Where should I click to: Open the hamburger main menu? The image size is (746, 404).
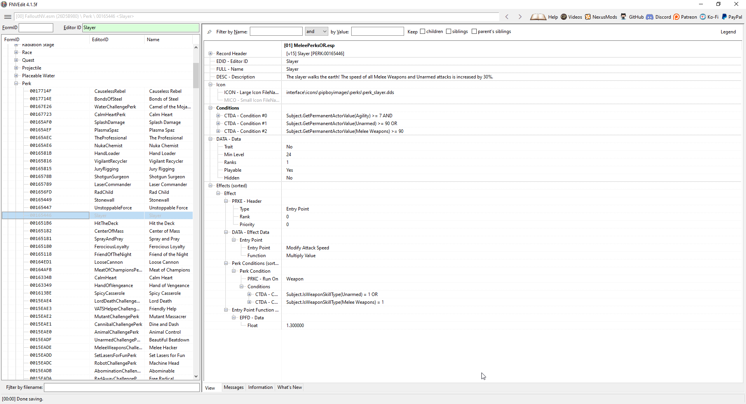pyautogui.click(x=8, y=17)
